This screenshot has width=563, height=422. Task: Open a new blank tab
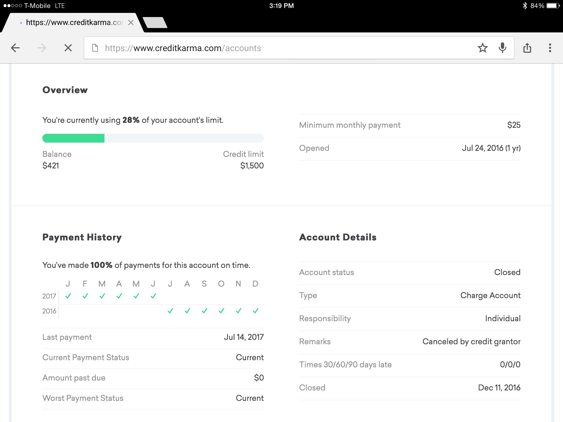point(155,23)
